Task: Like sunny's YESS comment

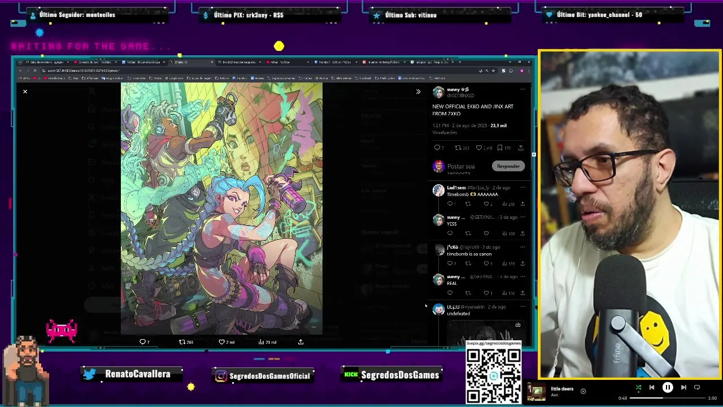Action: tap(486, 233)
